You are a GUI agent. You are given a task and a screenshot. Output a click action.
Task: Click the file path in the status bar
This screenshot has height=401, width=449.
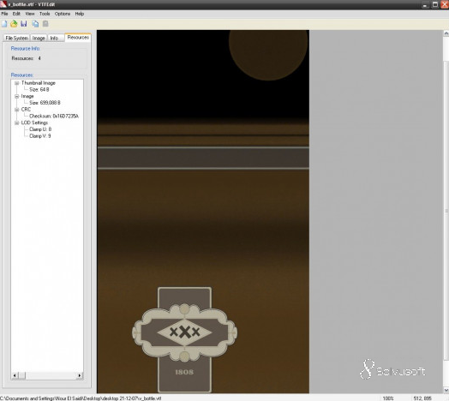click(x=81, y=398)
